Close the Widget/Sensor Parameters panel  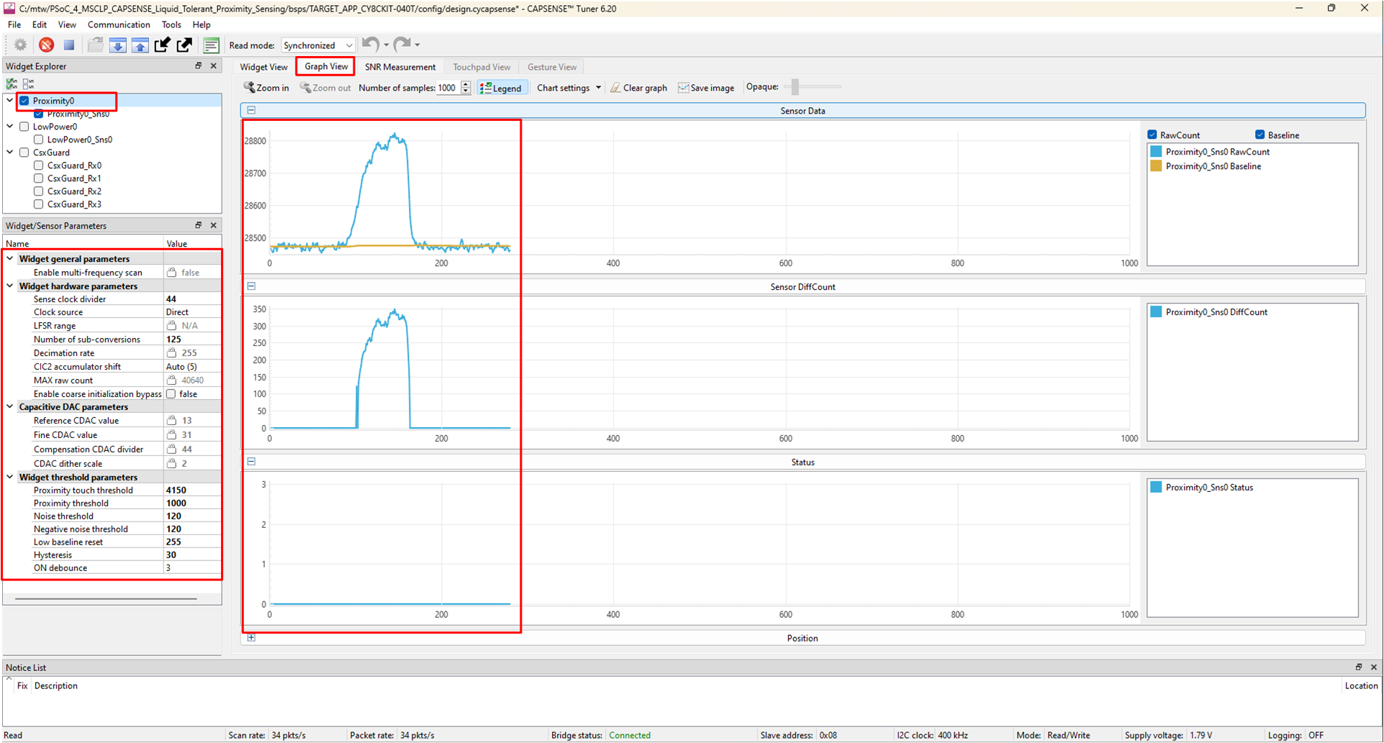click(x=213, y=225)
